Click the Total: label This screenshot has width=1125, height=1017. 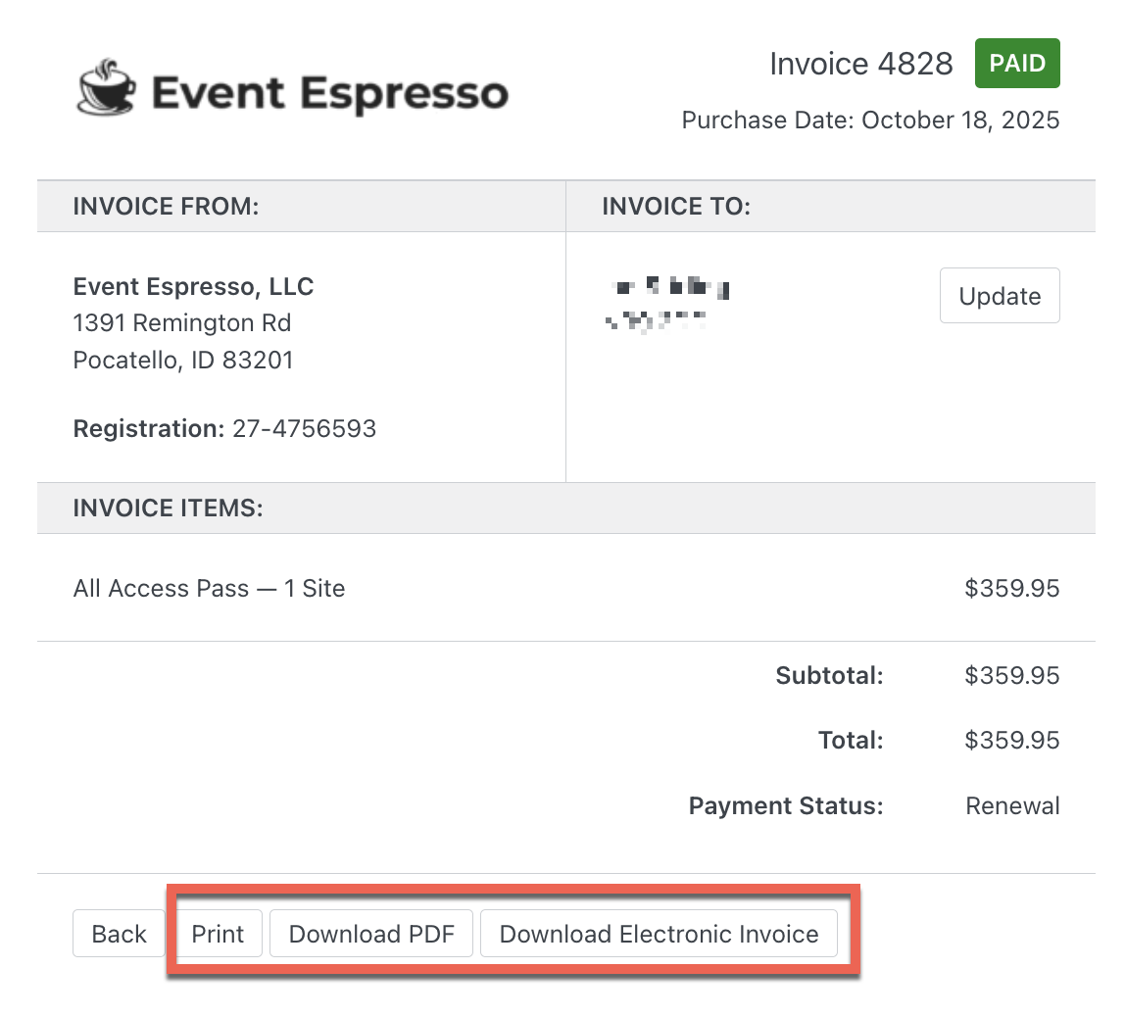click(851, 740)
